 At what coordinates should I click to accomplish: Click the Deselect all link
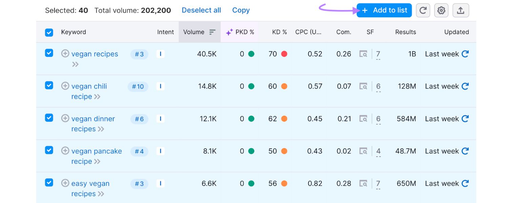[x=201, y=10]
